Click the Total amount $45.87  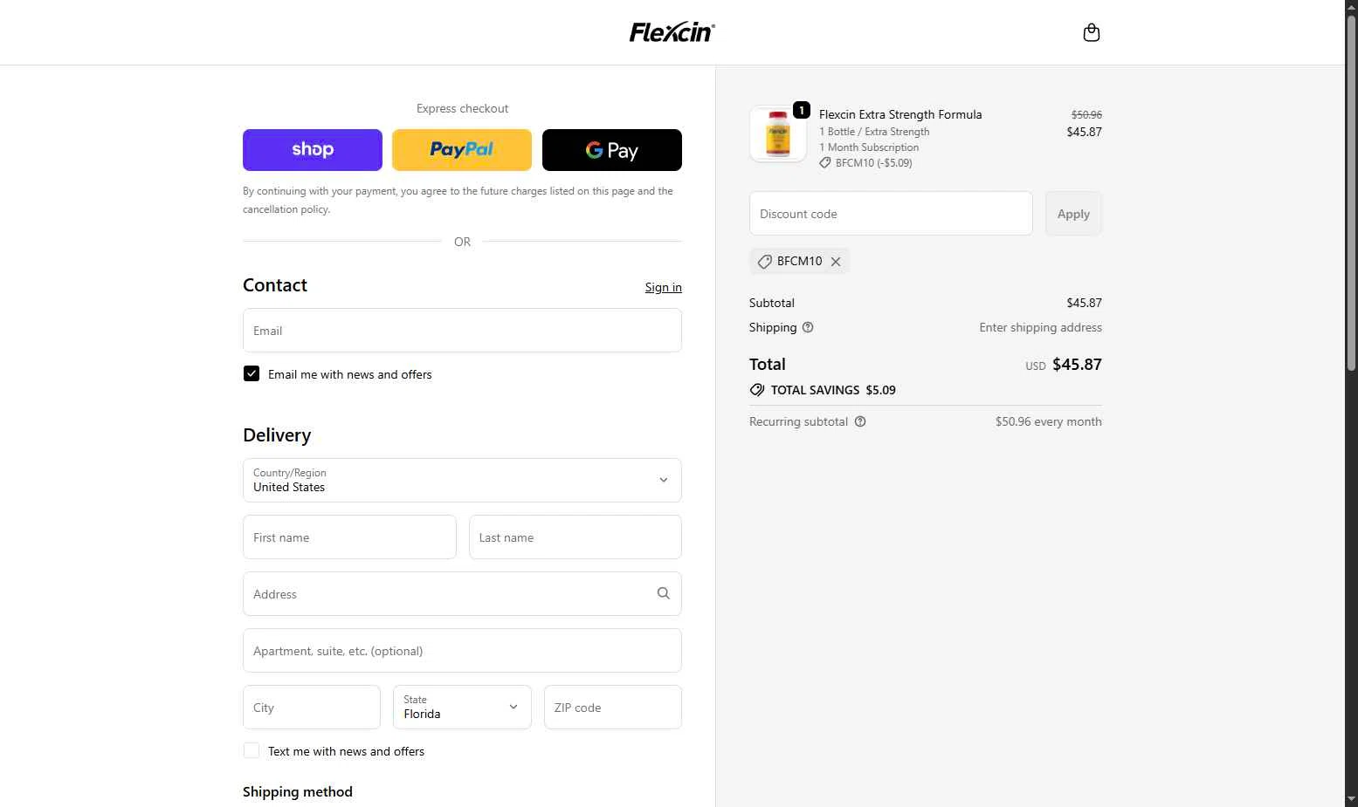(x=1077, y=365)
